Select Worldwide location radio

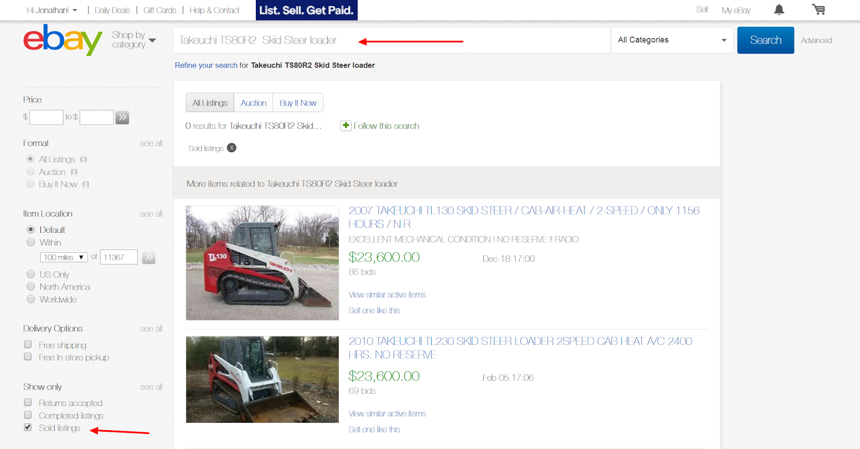coord(31,299)
